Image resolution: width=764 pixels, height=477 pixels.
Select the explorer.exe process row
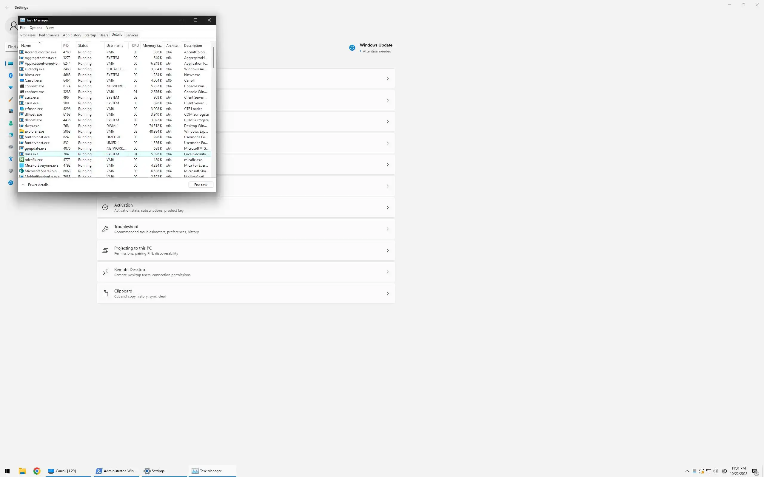(x=34, y=131)
